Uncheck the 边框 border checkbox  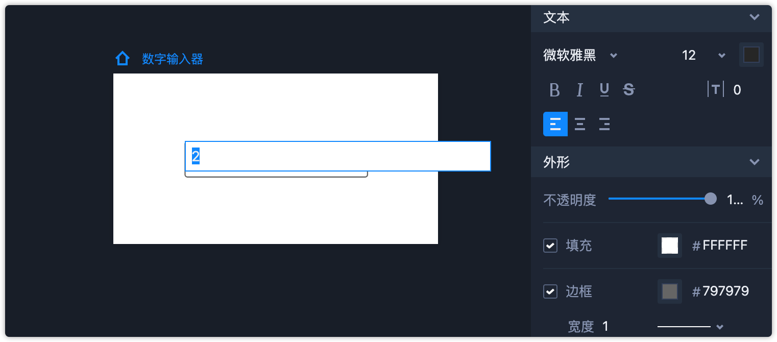click(550, 291)
